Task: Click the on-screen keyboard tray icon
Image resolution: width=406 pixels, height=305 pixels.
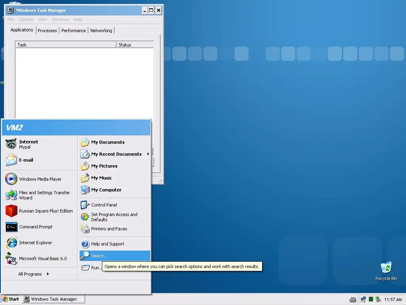Action: tap(352, 299)
